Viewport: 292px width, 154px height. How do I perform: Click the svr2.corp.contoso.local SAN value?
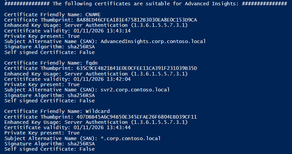click(135, 90)
